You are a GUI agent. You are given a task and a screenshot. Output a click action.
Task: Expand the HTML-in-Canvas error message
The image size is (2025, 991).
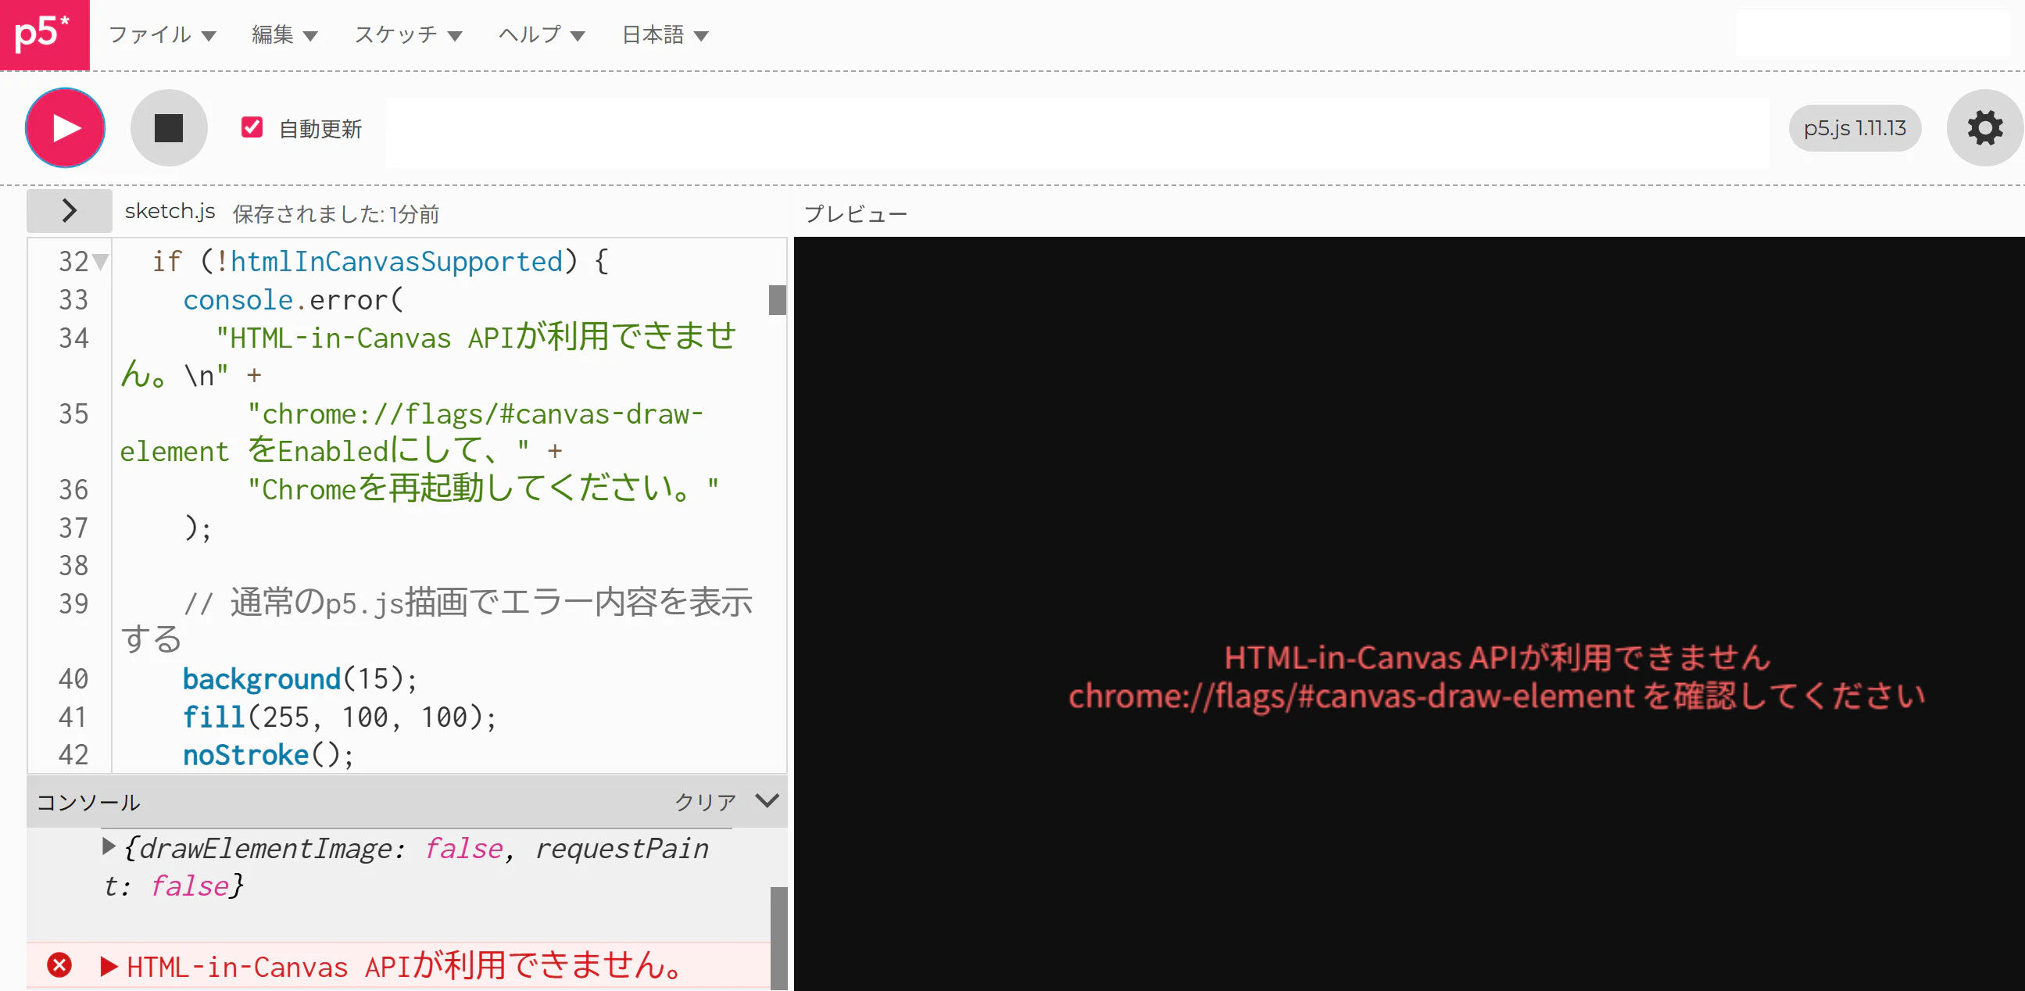click(x=109, y=967)
